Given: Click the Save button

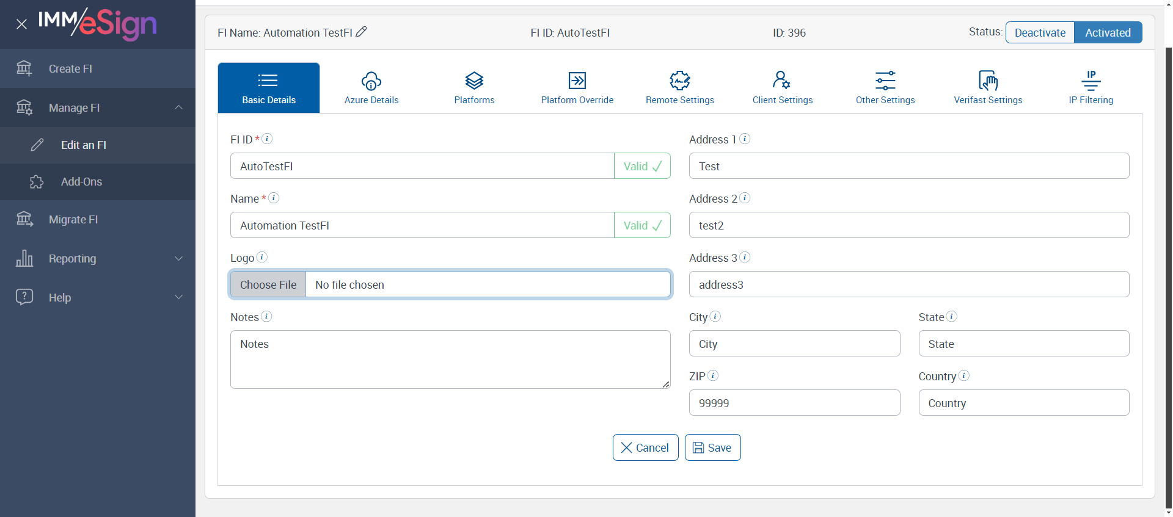Looking at the screenshot, I should (712, 447).
